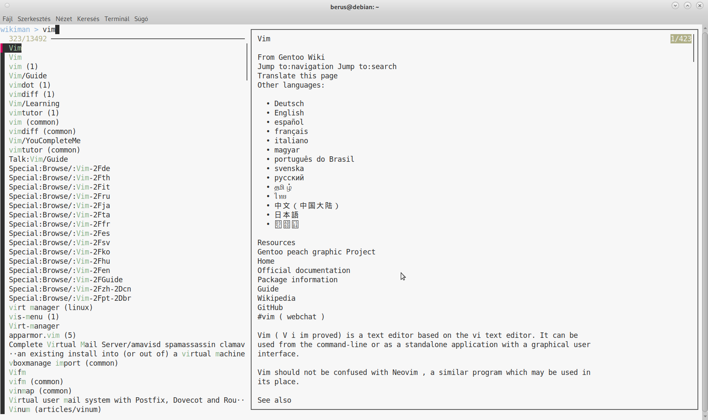Select the 'Virt-manager' result
This screenshot has width=708, height=420.
[x=34, y=326]
